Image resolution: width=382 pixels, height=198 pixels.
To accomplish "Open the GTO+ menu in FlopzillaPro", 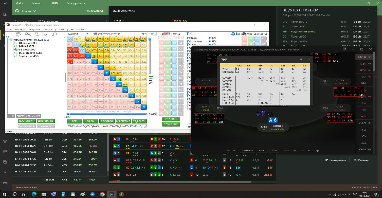I will point(62,29).
